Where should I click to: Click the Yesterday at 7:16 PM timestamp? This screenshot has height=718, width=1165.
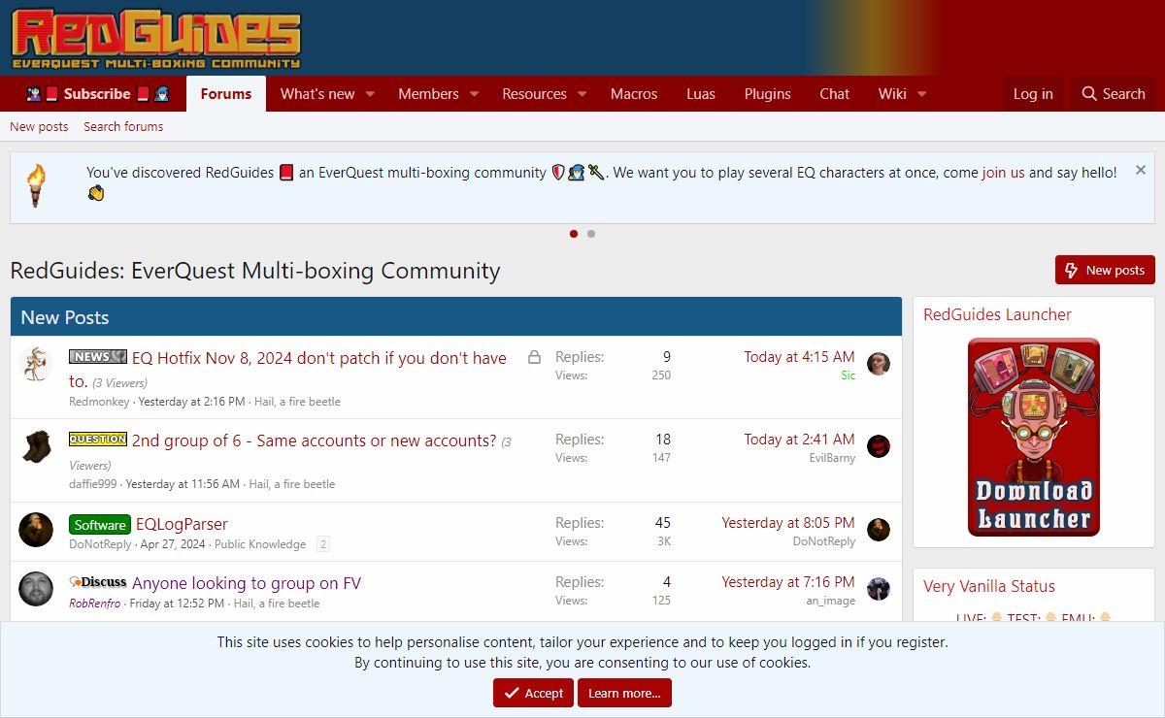pos(788,582)
